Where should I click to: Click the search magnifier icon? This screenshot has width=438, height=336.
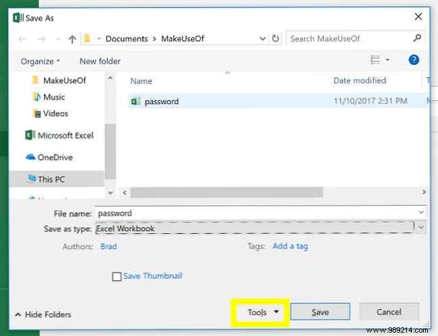[417, 38]
